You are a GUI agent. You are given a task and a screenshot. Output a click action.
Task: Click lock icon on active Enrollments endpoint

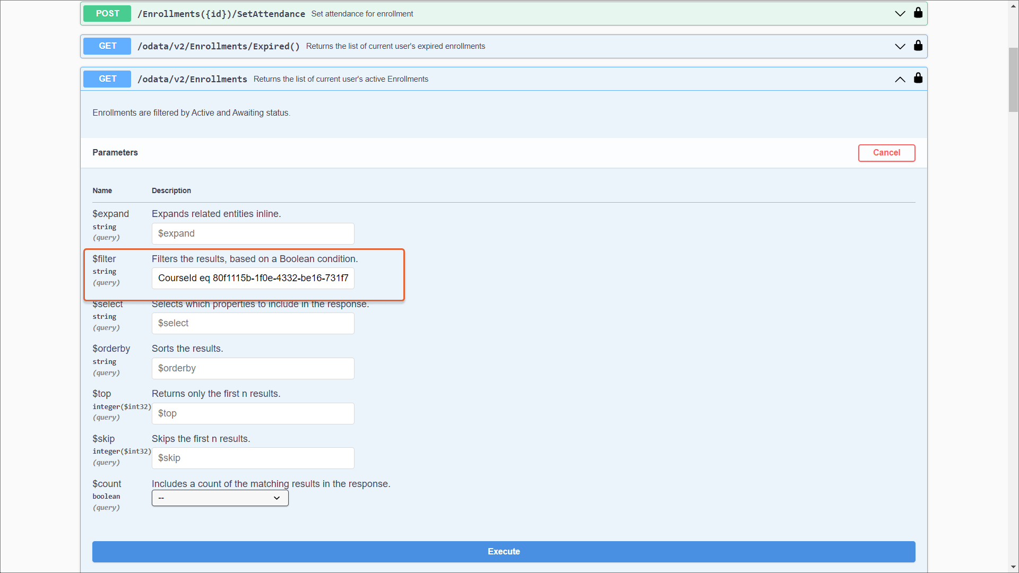[x=918, y=79]
